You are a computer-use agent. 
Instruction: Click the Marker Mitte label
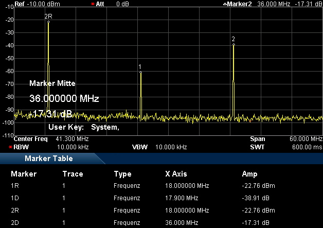tap(52, 83)
